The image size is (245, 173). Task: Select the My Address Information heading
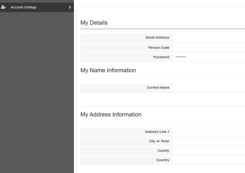click(x=111, y=114)
